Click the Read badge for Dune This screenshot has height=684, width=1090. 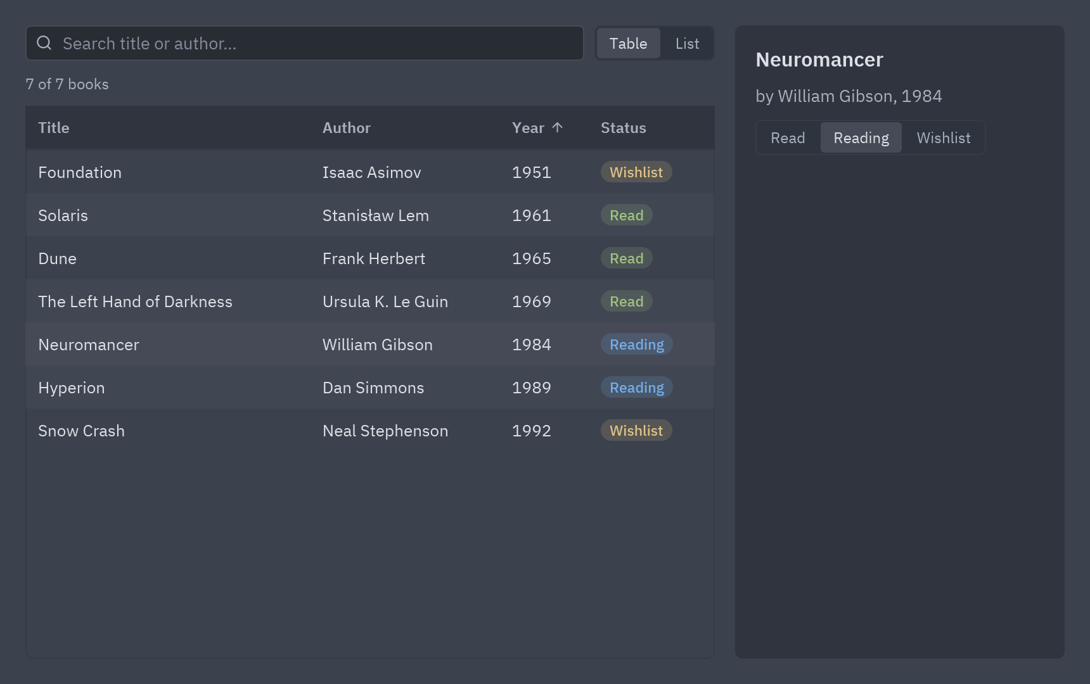point(627,258)
